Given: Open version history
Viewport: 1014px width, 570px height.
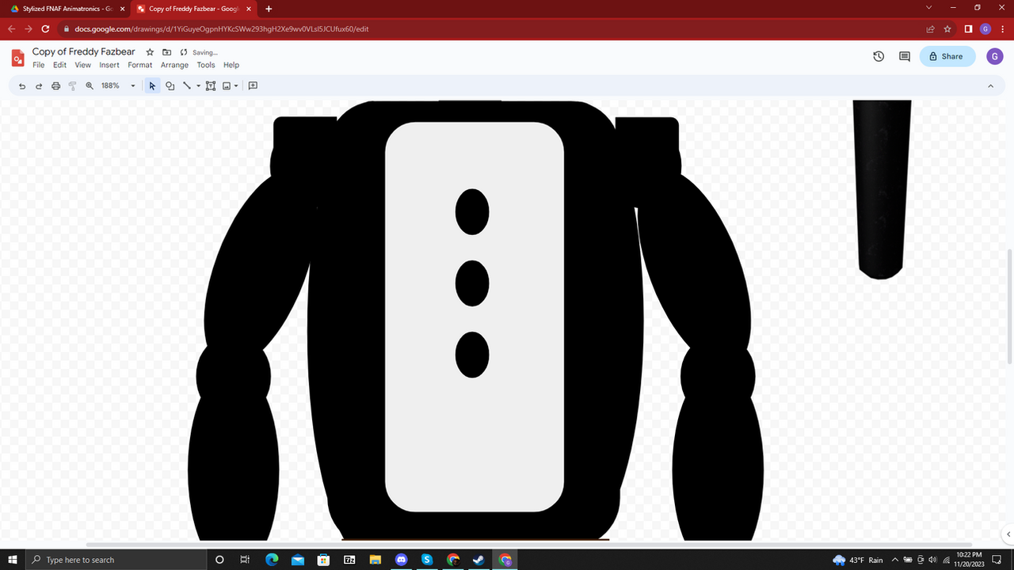Looking at the screenshot, I should (x=879, y=56).
